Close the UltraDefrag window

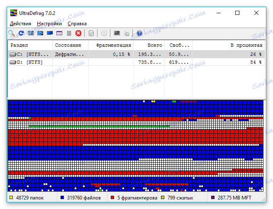pyautogui.click(x=256, y=13)
